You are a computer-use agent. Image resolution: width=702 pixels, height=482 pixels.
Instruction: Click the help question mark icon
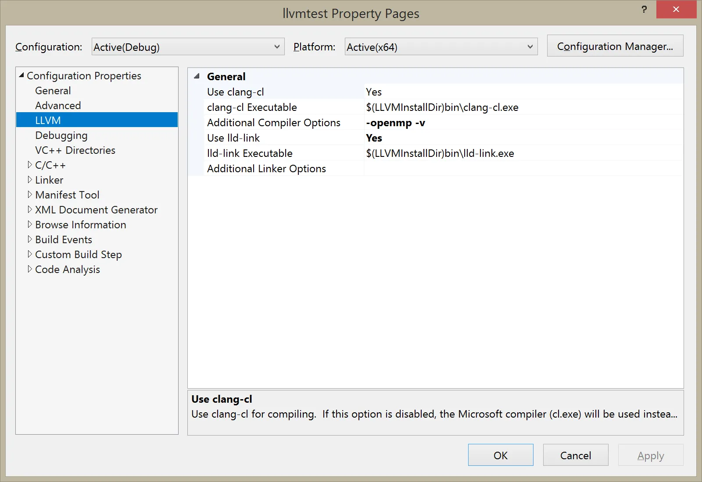644,9
